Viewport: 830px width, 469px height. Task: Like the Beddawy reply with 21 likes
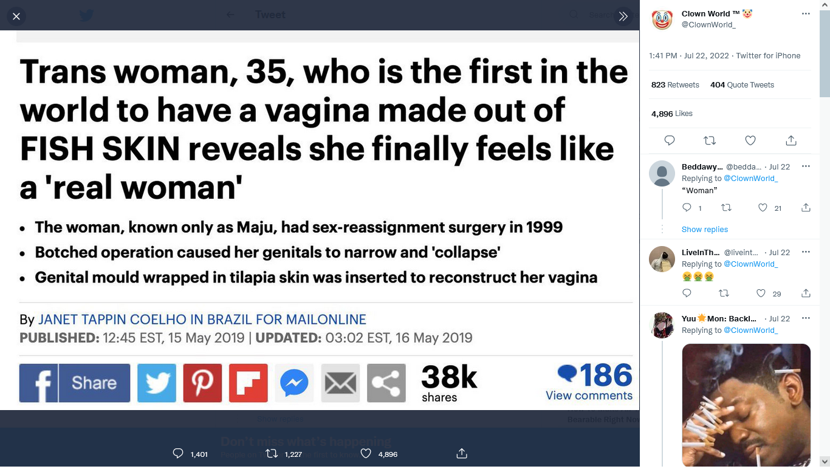point(763,208)
